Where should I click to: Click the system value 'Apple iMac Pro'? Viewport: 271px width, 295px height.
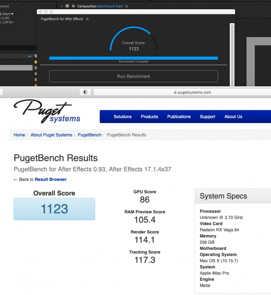[x=214, y=273]
